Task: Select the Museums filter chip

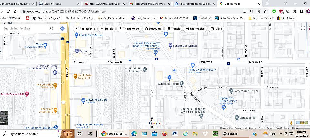Action: click(153, 29)
